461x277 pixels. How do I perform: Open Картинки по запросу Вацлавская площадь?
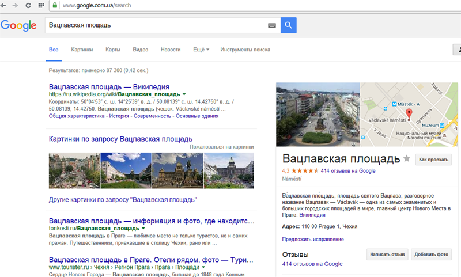click(120, 139)
